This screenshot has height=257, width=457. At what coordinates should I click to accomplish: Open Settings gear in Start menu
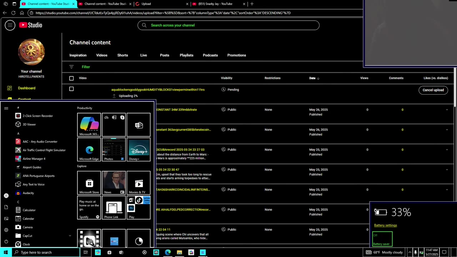coord(6,230)
